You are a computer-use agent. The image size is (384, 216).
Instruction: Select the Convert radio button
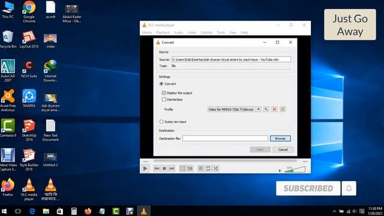[x=161, y=84]
